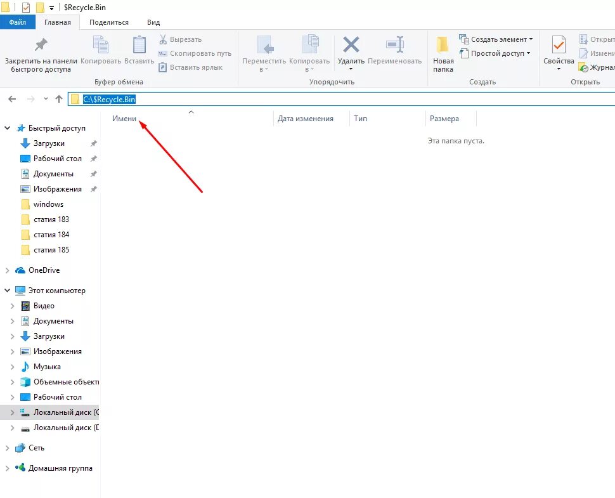Choose Скопировать путь command

tap(195, 53)
